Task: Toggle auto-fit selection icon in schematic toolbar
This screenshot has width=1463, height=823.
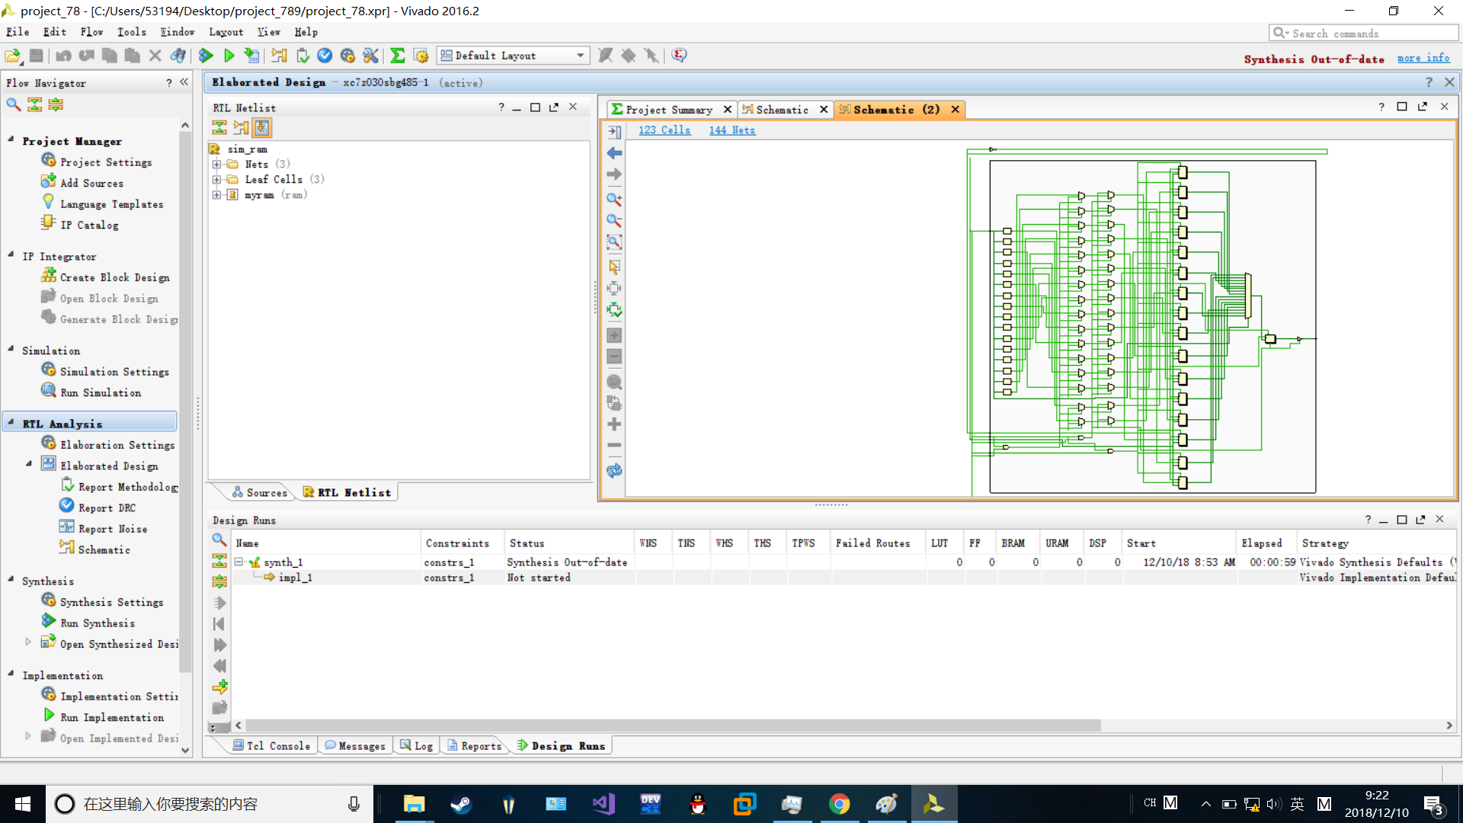Action: tap(614, 310)
